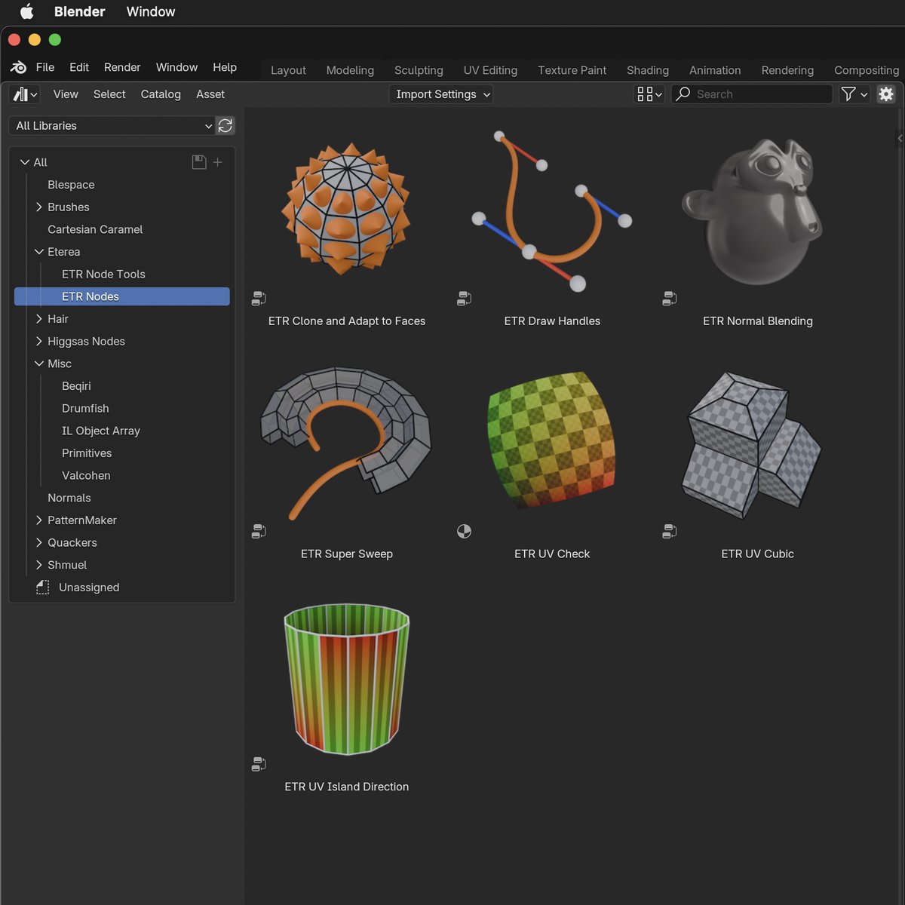
Task: Open the Render menu
Action: [122, 67]
